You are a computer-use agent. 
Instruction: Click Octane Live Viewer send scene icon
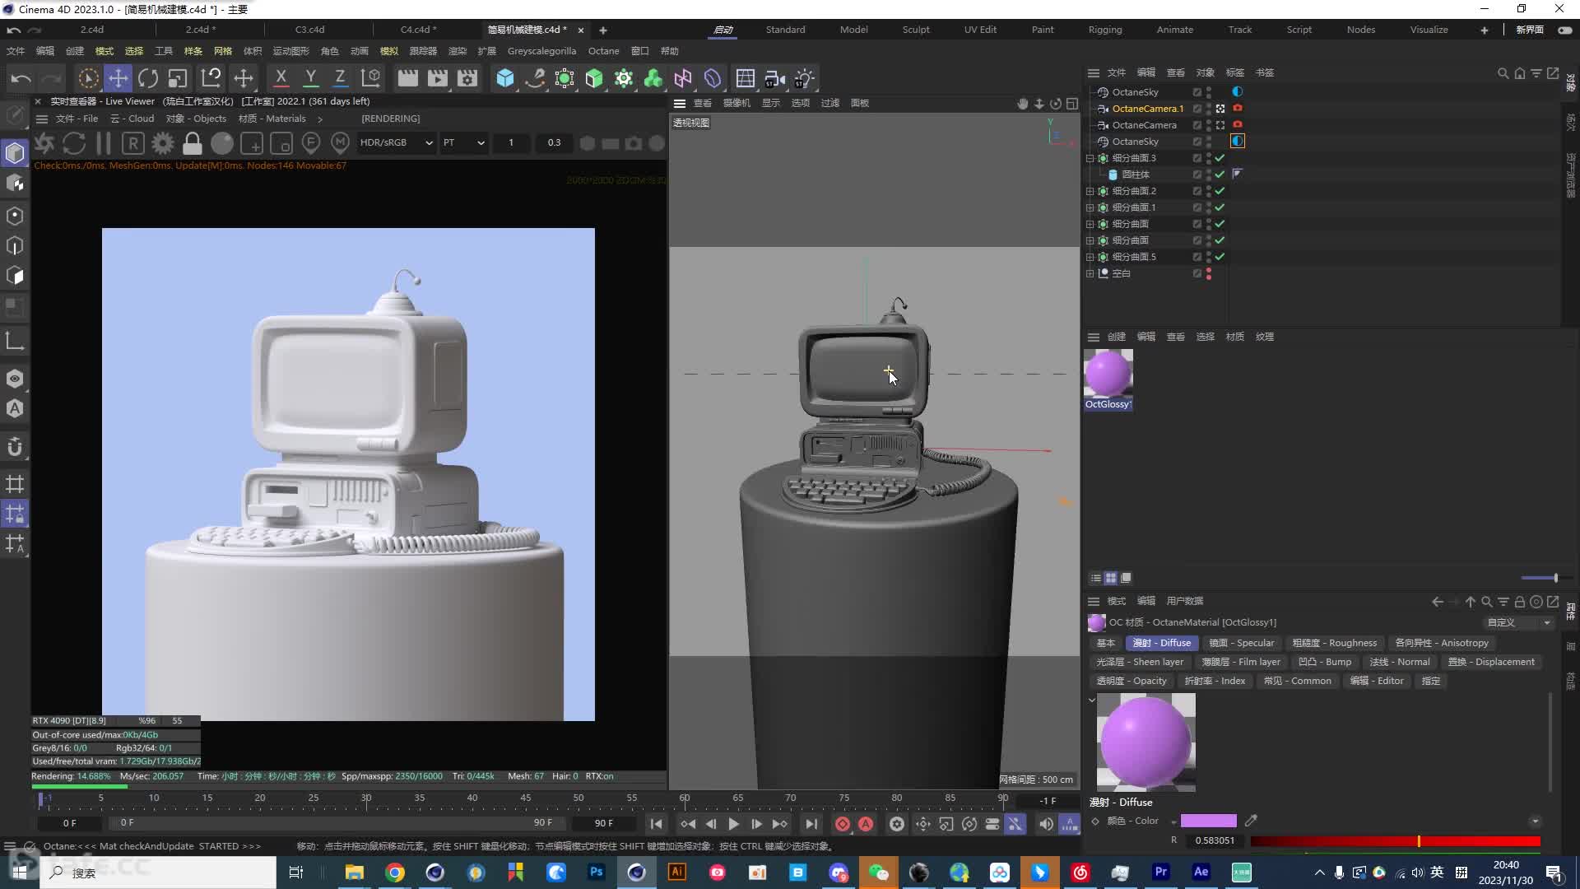point(44,143)
